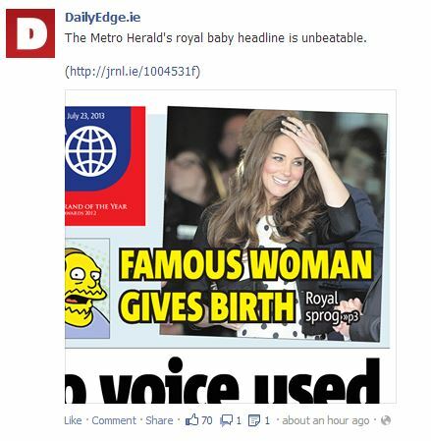The width and height of the screenshot is (431, 441).
Task: Click the DailyEdge.ie page name
Action: (x=103, y=18)
